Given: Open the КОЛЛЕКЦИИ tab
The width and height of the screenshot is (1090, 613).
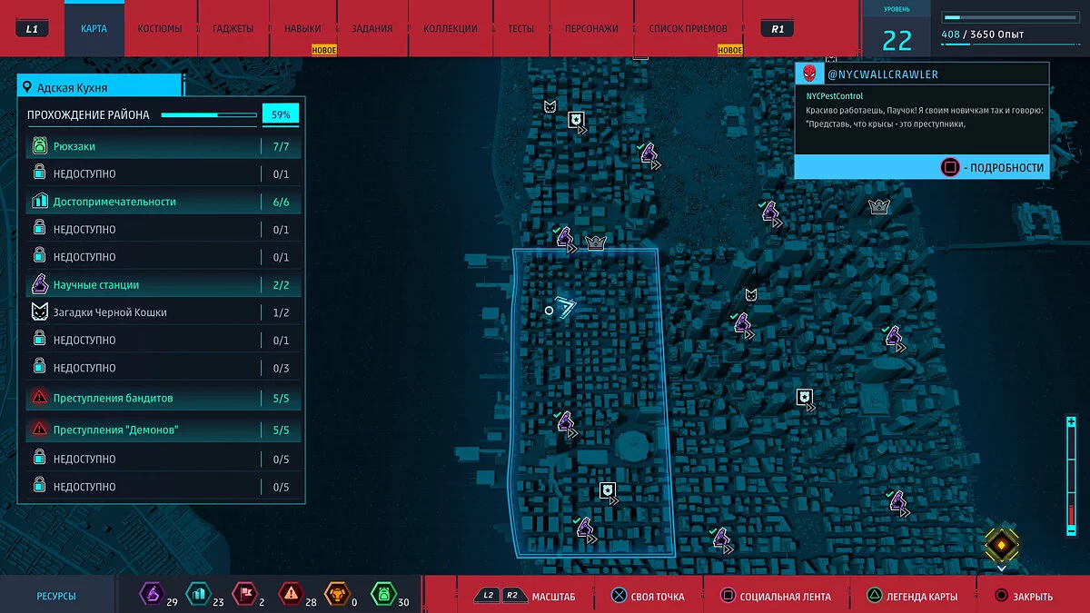Looking at the screenshot, I should click(x=451, y=28).
